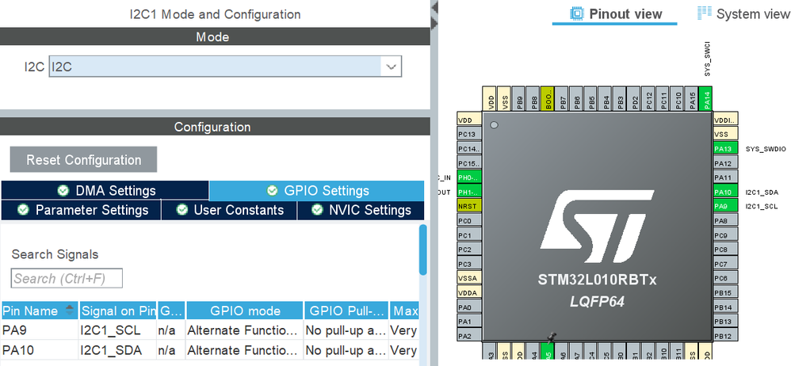Click the GPIO mode column header
Image resolution: width=791 pixels, height=366 pixels.
[245, 311]
